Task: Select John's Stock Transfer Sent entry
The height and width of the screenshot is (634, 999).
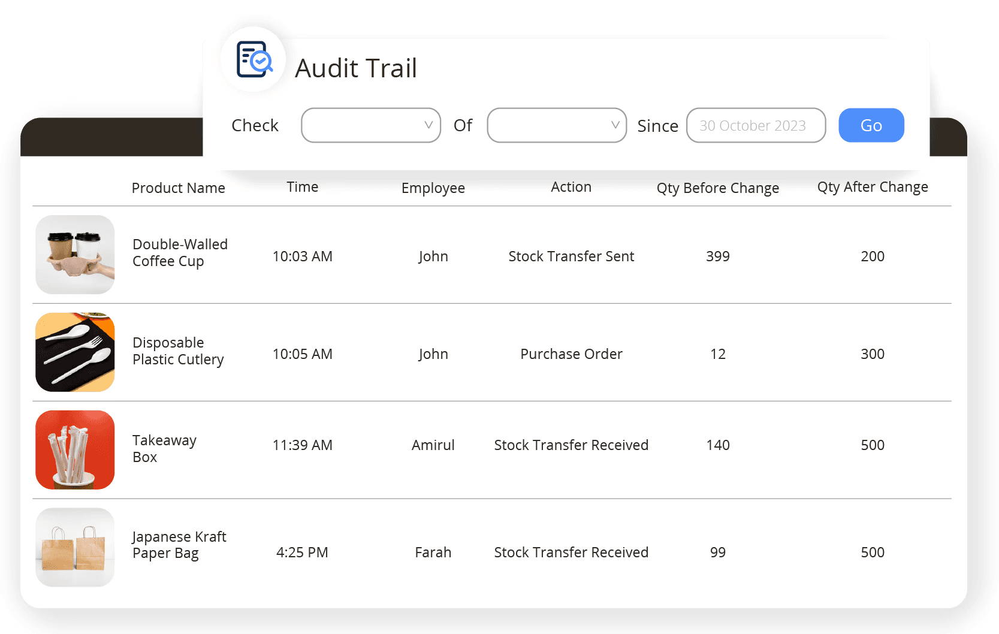Action: (571, 256)
